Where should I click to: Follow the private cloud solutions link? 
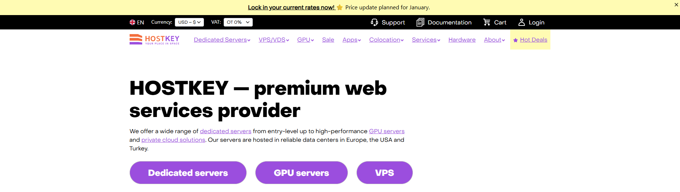(173, 140)
